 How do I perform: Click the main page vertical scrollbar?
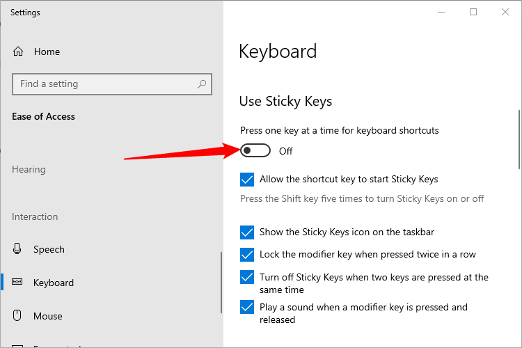(519, 139)
